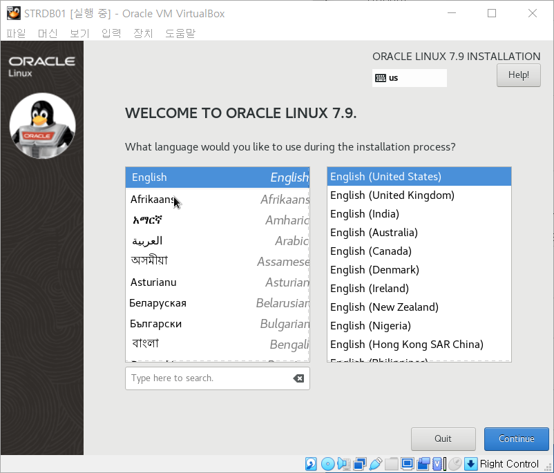Screen dimensions: 554x473
Task: Click the USB devices status icon
Action: pos(376,464)
